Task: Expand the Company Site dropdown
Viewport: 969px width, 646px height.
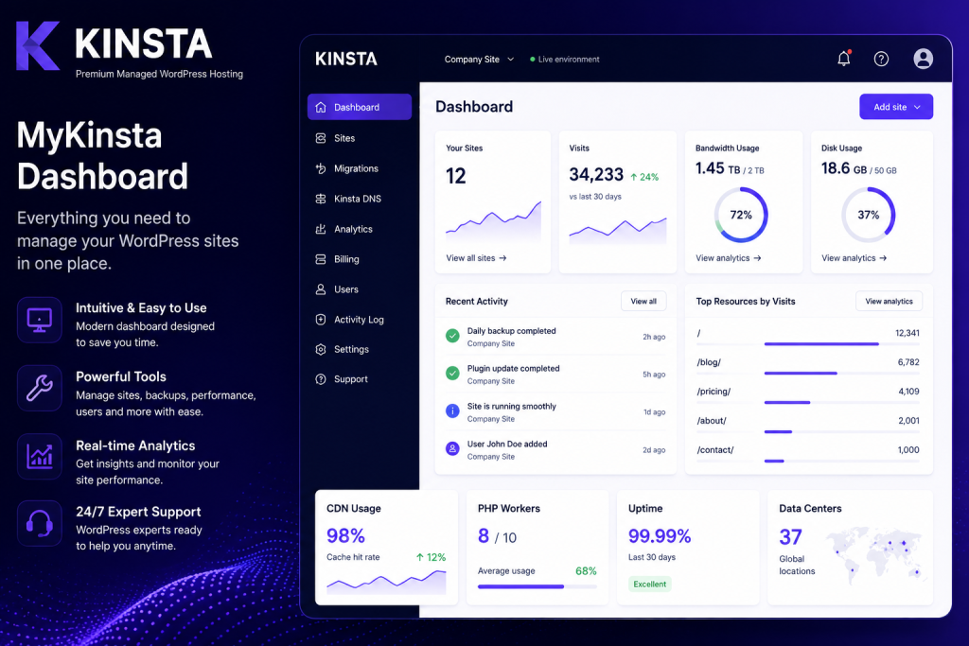Action: pos(479,60)
